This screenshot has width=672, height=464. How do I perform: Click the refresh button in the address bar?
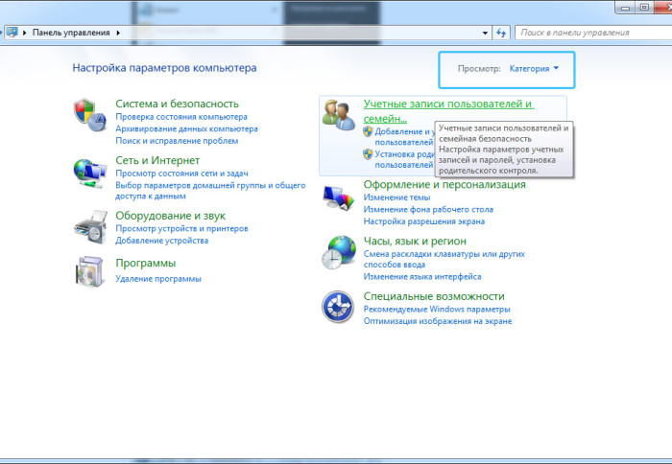pos(501,33)
